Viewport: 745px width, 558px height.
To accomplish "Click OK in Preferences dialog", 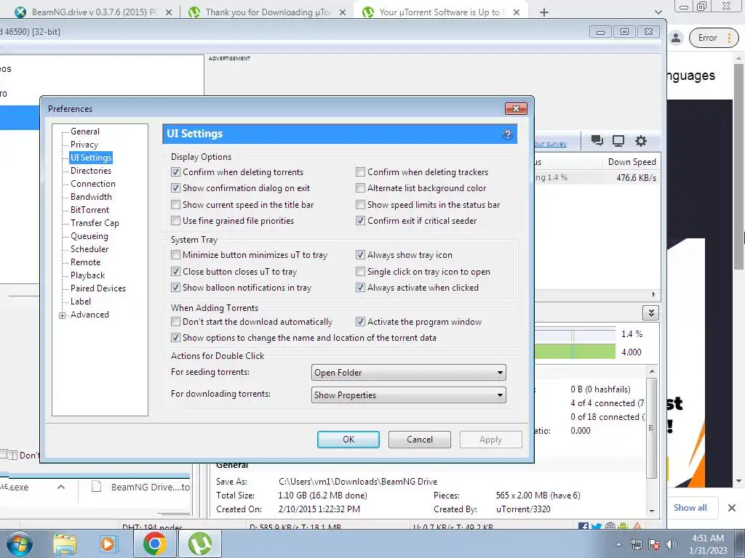I will [348, 440].
